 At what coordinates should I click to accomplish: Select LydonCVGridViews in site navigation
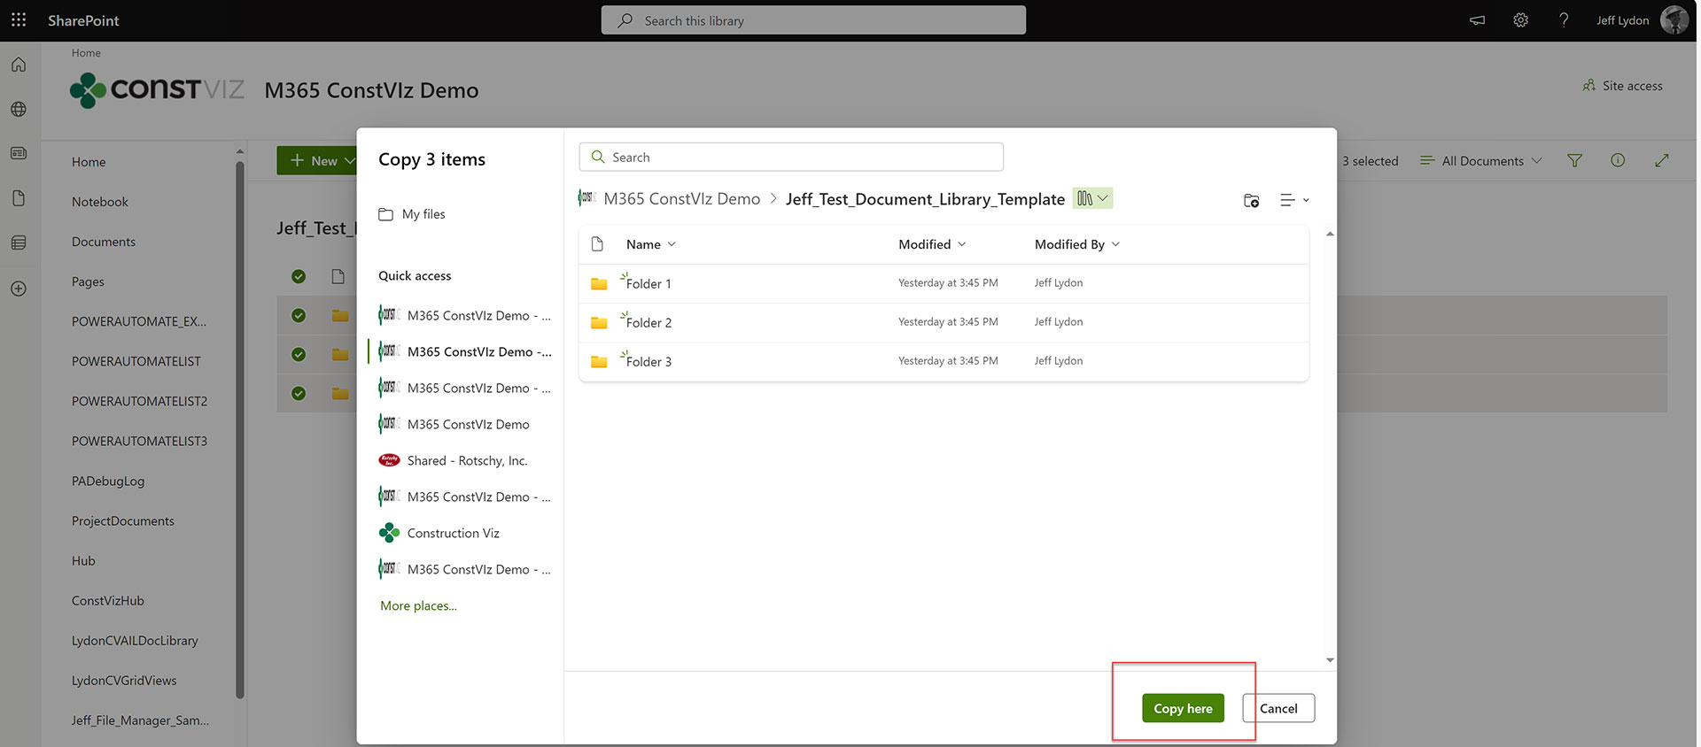click(x=124, y=680)
